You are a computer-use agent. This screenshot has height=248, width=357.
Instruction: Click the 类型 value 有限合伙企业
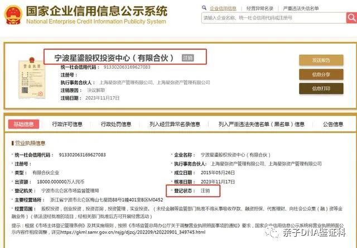(46, 173)
